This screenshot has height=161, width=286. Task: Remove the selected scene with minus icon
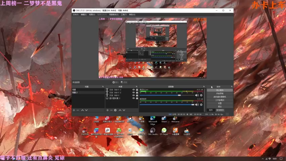(78, 110)
